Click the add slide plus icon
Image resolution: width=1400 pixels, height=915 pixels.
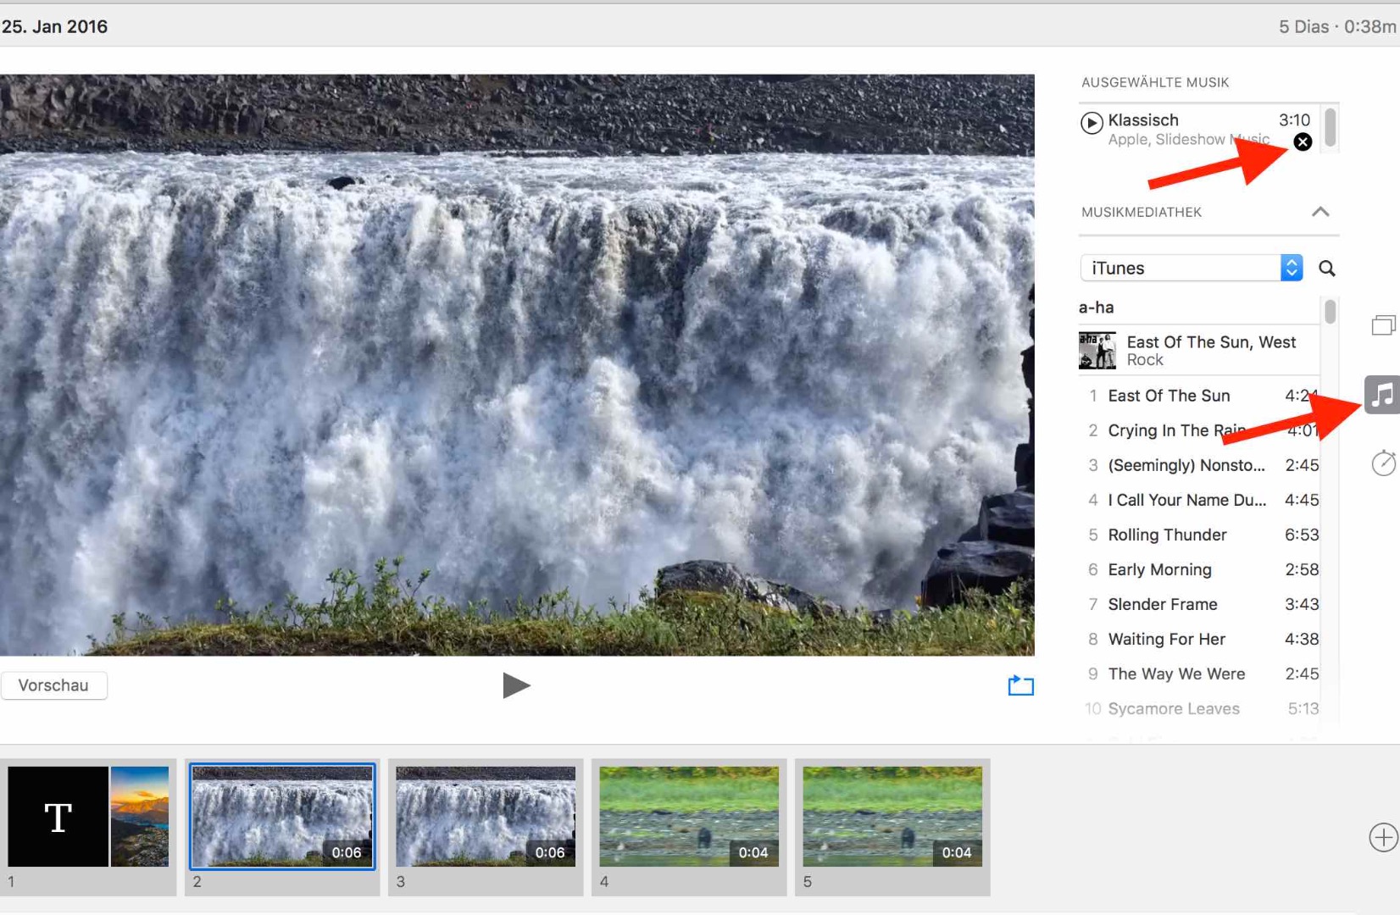1383,837
